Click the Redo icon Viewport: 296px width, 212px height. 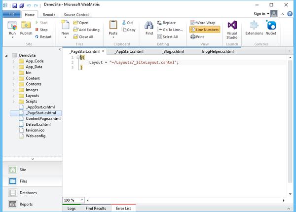coord(36,5)
